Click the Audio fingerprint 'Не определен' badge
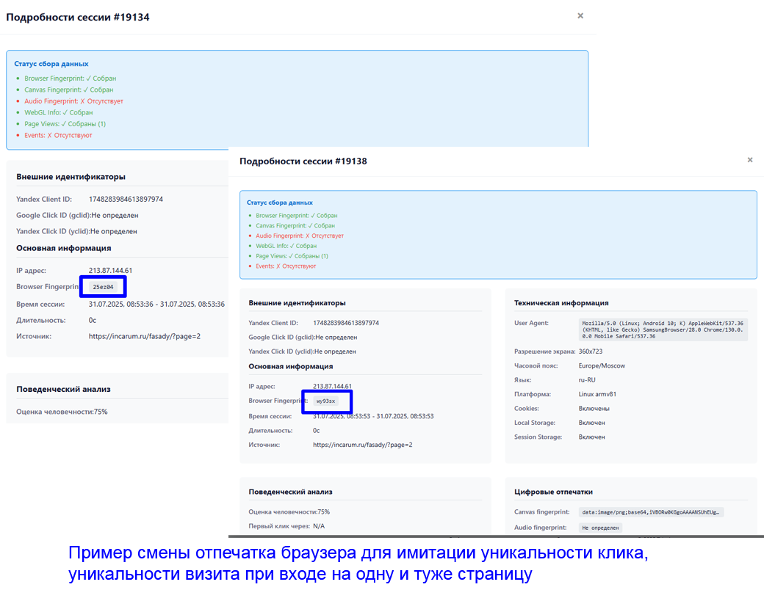The image size is (764, 601). 601,528
